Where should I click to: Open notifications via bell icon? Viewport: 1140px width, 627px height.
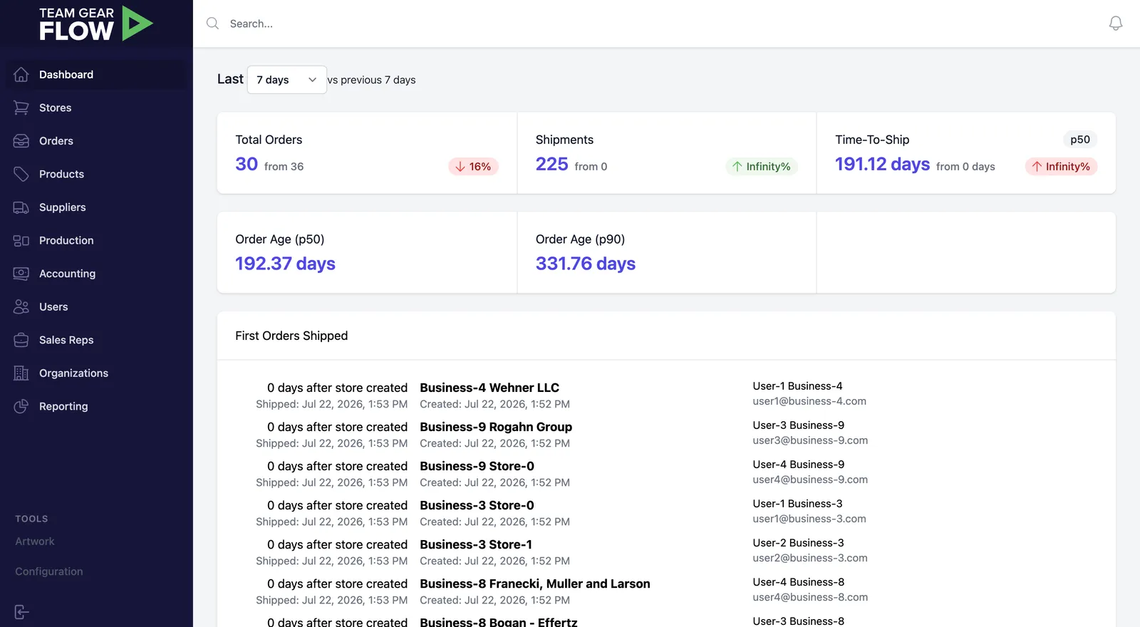pos(1116,24)
